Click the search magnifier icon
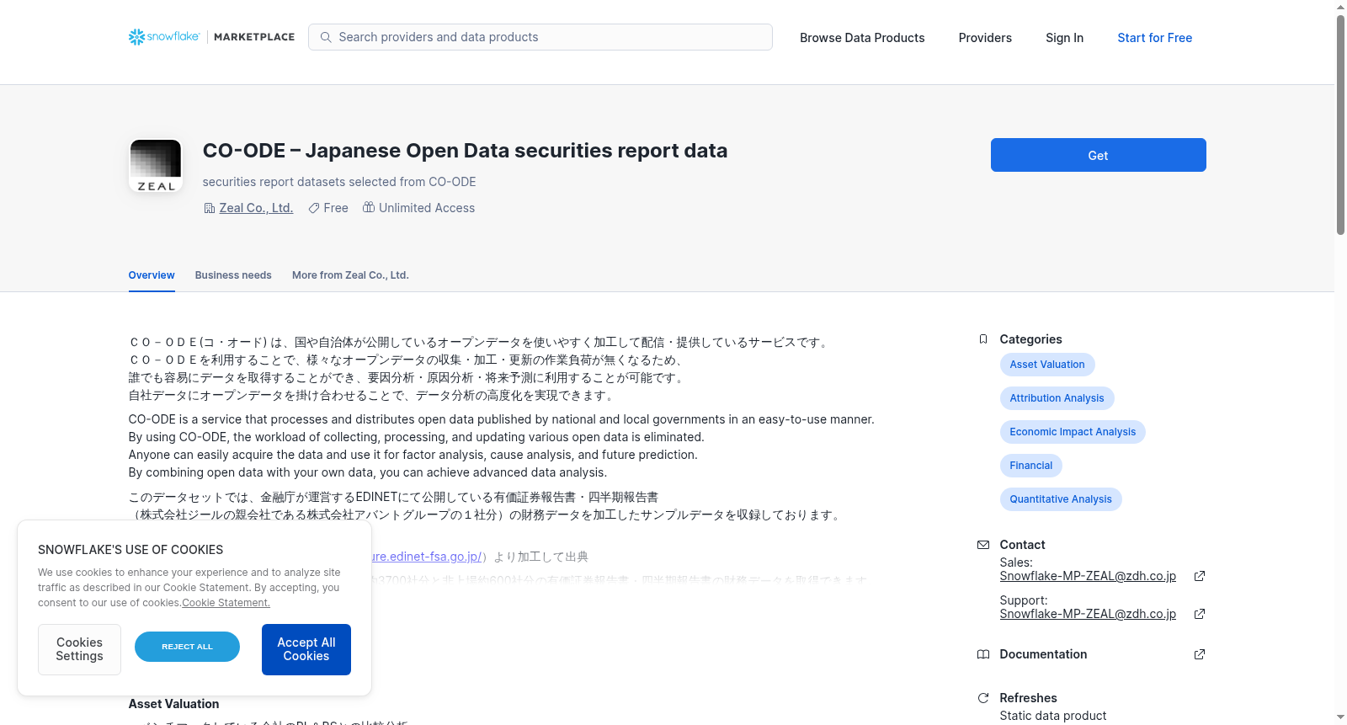1347x725 pixels. click(326, 37)
